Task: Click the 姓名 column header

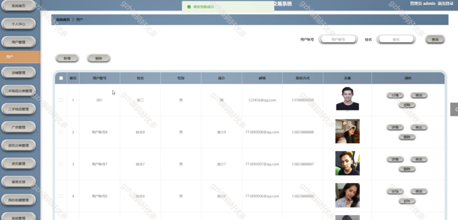Action: coord(140,78)
